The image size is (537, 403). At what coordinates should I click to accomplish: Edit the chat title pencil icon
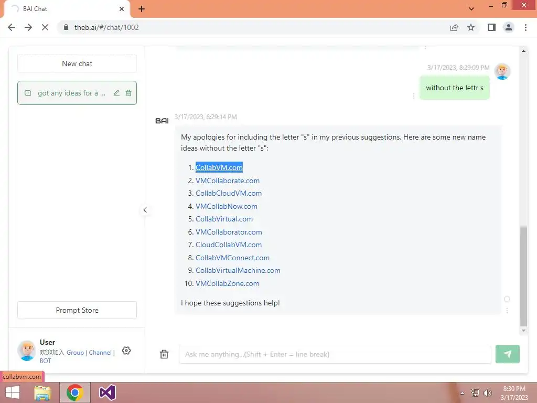[x=117, y=93]
